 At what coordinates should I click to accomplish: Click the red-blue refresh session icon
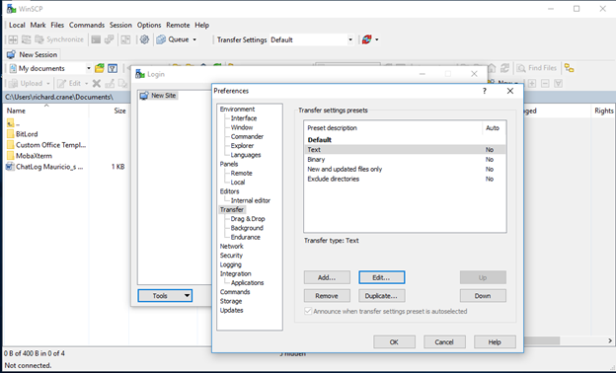(366, 39)
